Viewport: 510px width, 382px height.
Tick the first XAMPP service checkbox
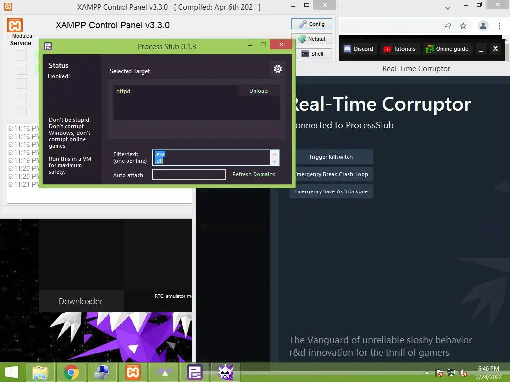click(x=22, y=56)
